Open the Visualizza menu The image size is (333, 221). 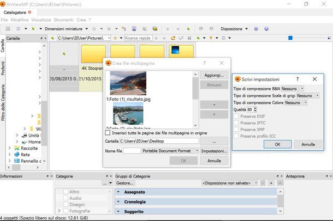coord(41,20)
